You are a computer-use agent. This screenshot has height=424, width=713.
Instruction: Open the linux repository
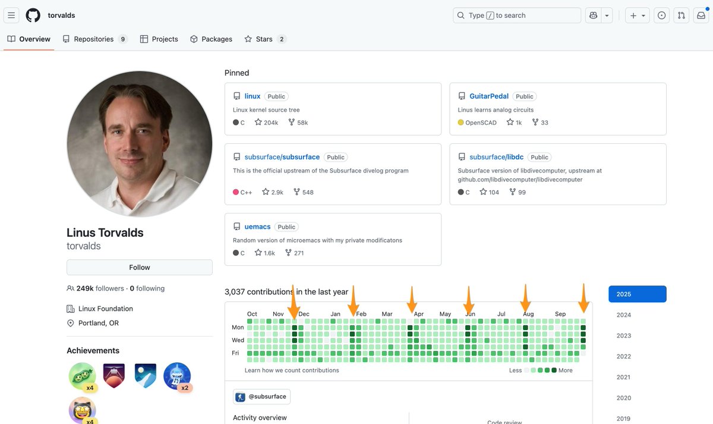point(253,96)
